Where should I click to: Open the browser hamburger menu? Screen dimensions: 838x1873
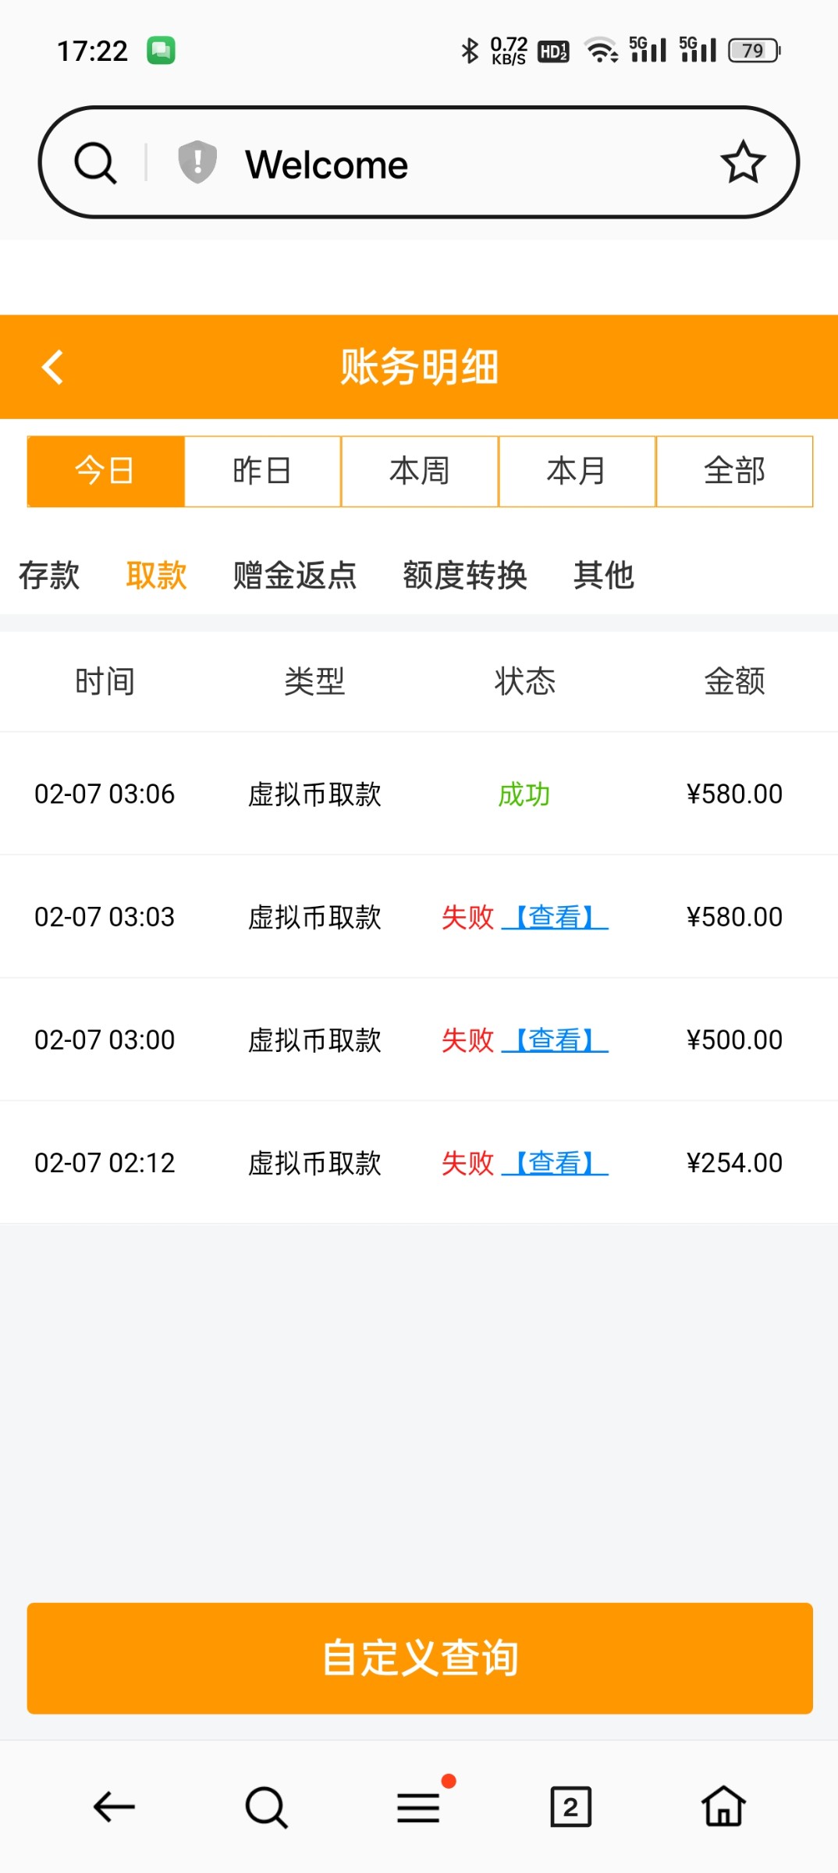tap(419, 1807)
